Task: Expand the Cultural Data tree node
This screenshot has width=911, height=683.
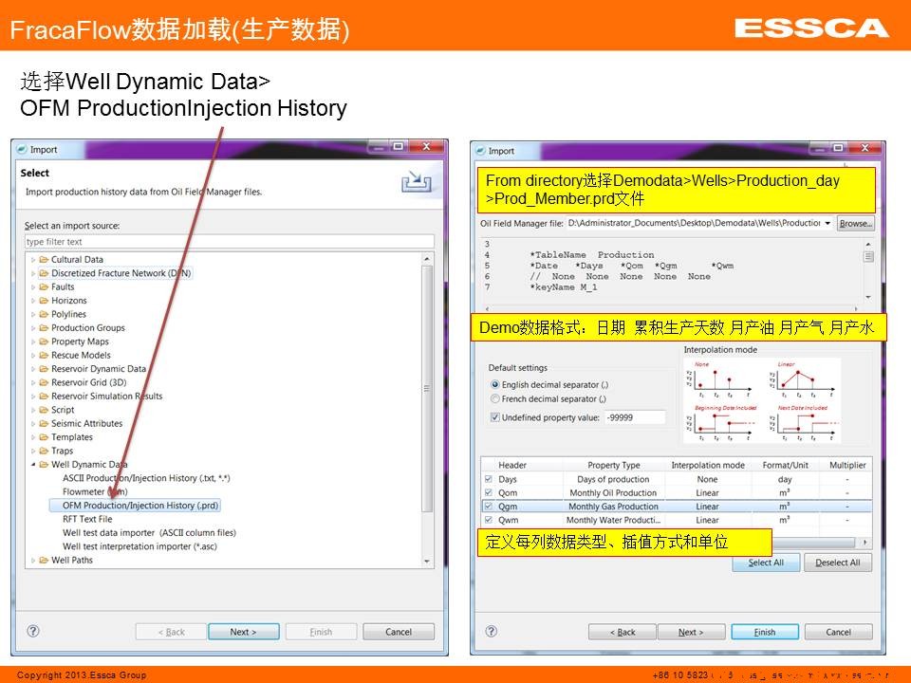Action: pos(33,260)
